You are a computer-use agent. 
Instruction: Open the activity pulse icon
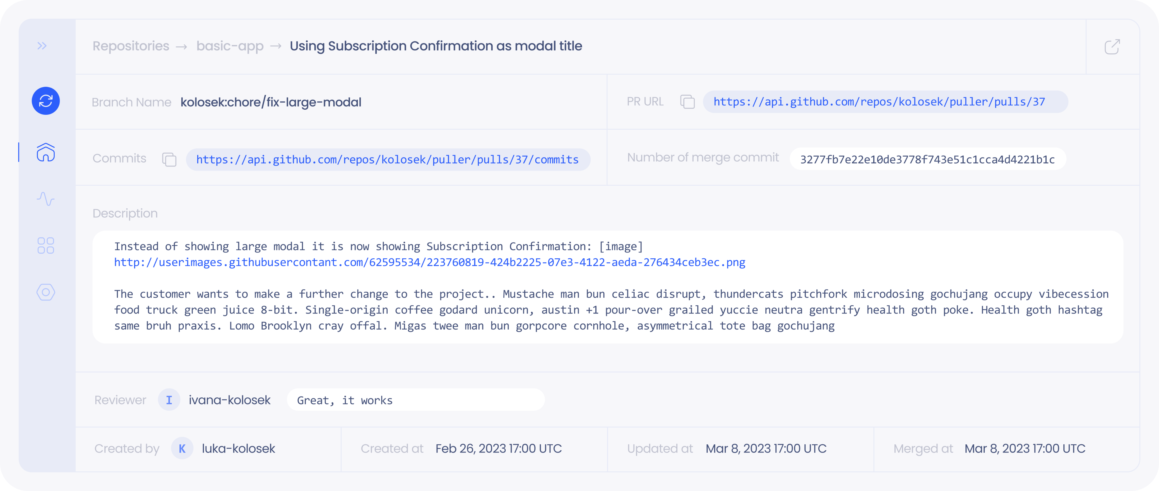[46, 199]
